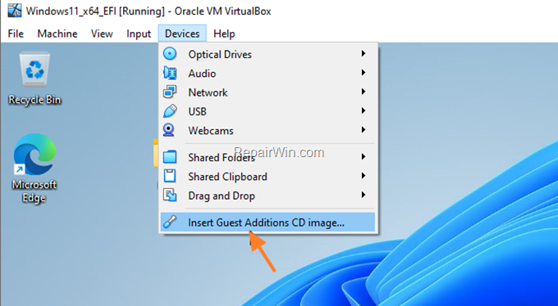Expand the Audio submenu arrow
The height and width of the screenshot is (306, 558).
click(x=364, y=73)
